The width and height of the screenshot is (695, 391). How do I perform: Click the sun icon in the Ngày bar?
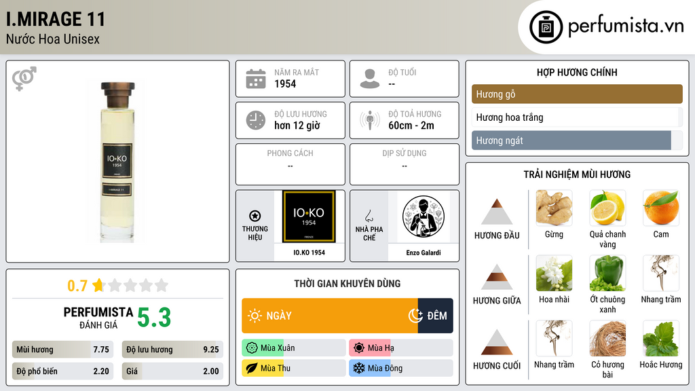coord(255,316)
